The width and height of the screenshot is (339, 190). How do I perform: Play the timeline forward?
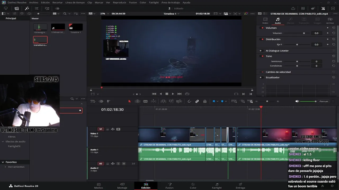coord(173,94)
